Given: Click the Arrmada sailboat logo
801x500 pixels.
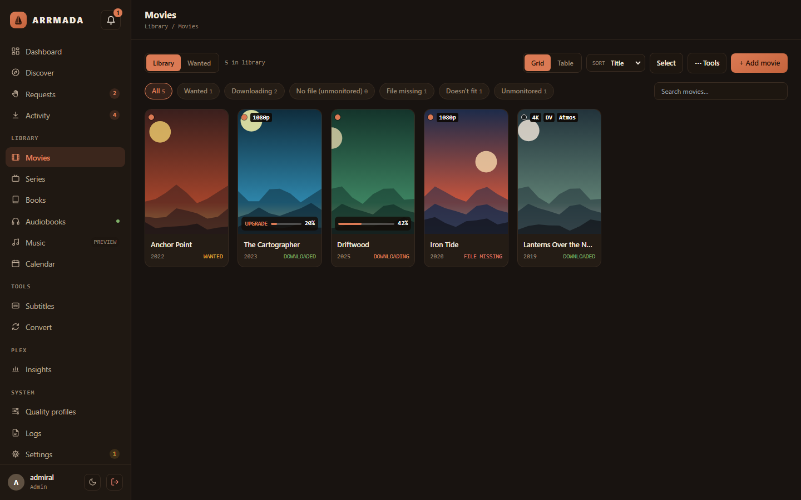Looking at the screenshot, I should tap(18, 20).
